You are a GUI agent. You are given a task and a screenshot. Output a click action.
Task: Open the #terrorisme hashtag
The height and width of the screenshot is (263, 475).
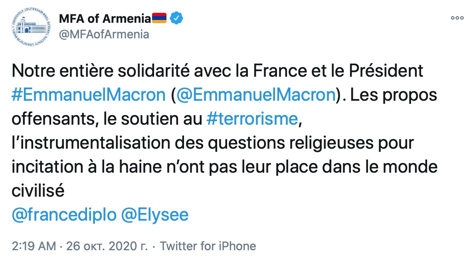[x=253, y=119]
